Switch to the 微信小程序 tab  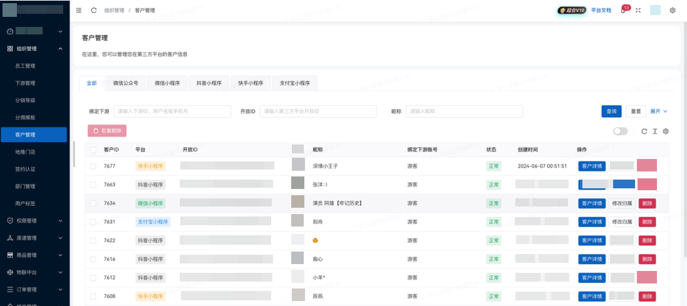pyautogui.click(x=167, y=83)
